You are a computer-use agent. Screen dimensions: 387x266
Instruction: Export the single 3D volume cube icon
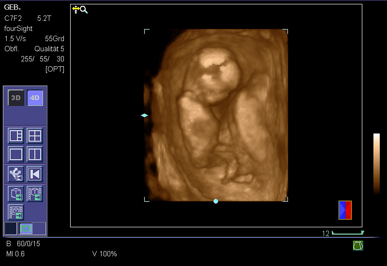tap(16, 194)
